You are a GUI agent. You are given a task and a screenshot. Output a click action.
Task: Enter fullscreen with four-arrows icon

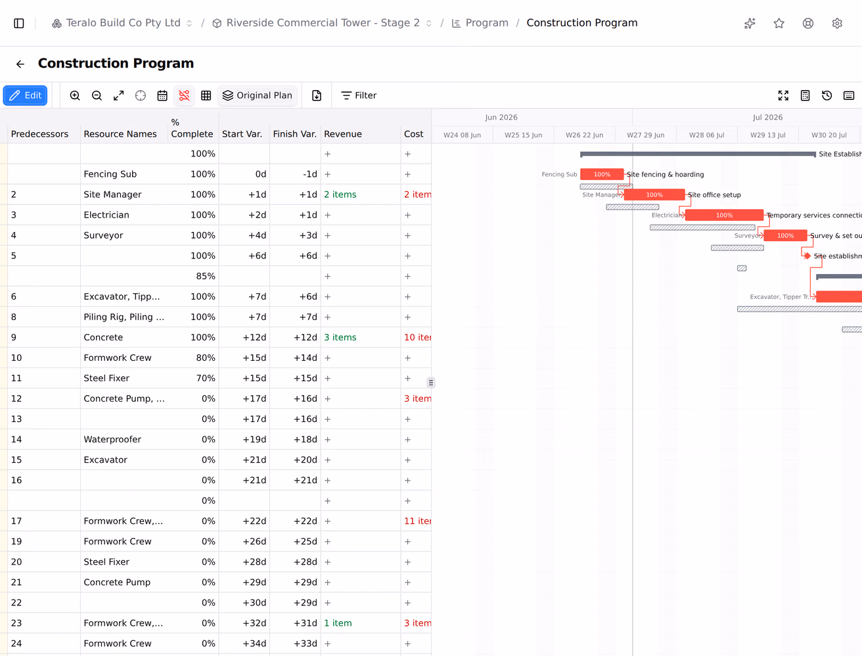(783, 95)
